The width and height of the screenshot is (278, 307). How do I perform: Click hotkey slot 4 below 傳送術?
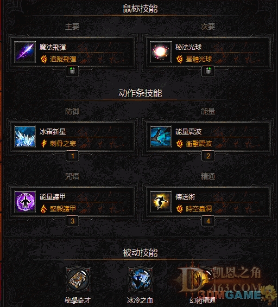(x=208, y=221)
